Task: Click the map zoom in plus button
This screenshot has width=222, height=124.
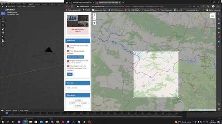Action: pos(94,15)
